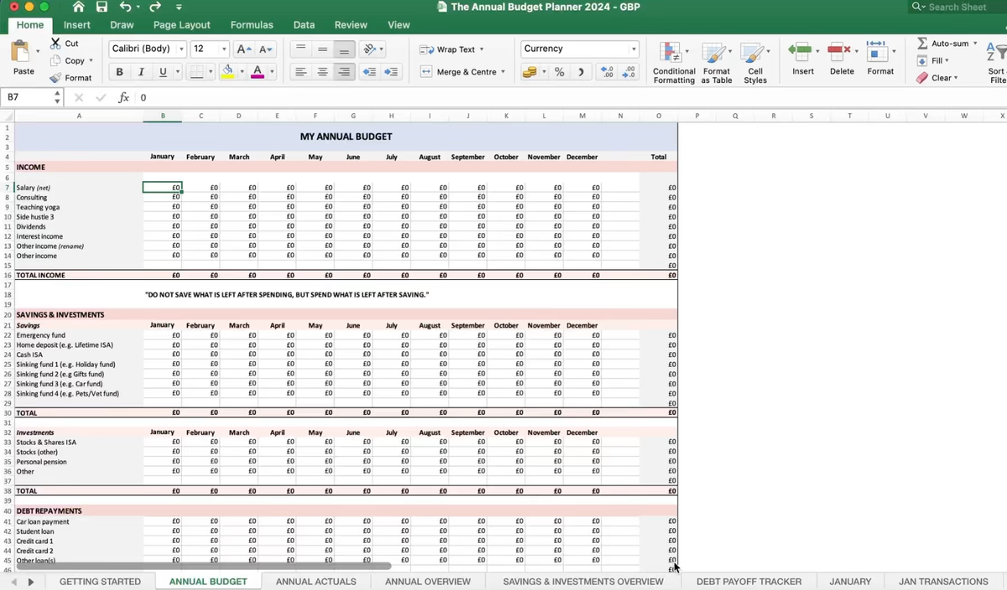Align text right
This screenshot has width=1007, height=590.
(344, 72)
